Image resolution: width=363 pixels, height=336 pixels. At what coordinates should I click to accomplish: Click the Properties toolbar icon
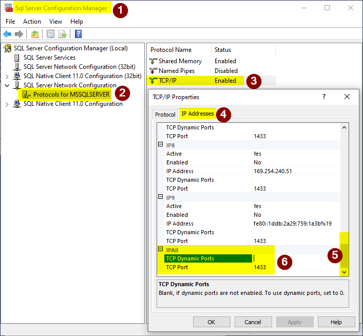point(50,34)
